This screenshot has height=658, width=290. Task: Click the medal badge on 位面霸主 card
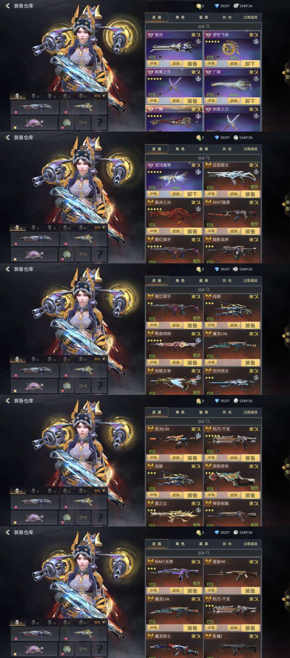[x=256, y=172]
